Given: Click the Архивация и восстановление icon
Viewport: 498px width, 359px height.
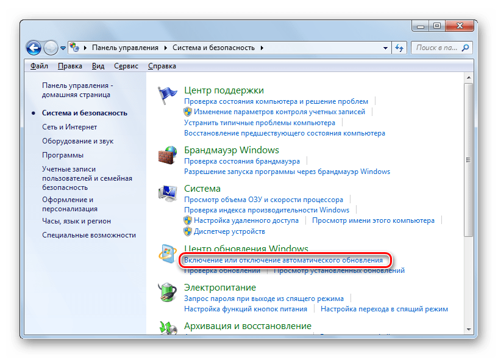Looking at the screenshot, I should point(168,327).
